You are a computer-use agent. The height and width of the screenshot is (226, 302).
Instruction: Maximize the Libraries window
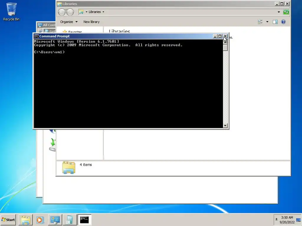click(x=282, y=4)
